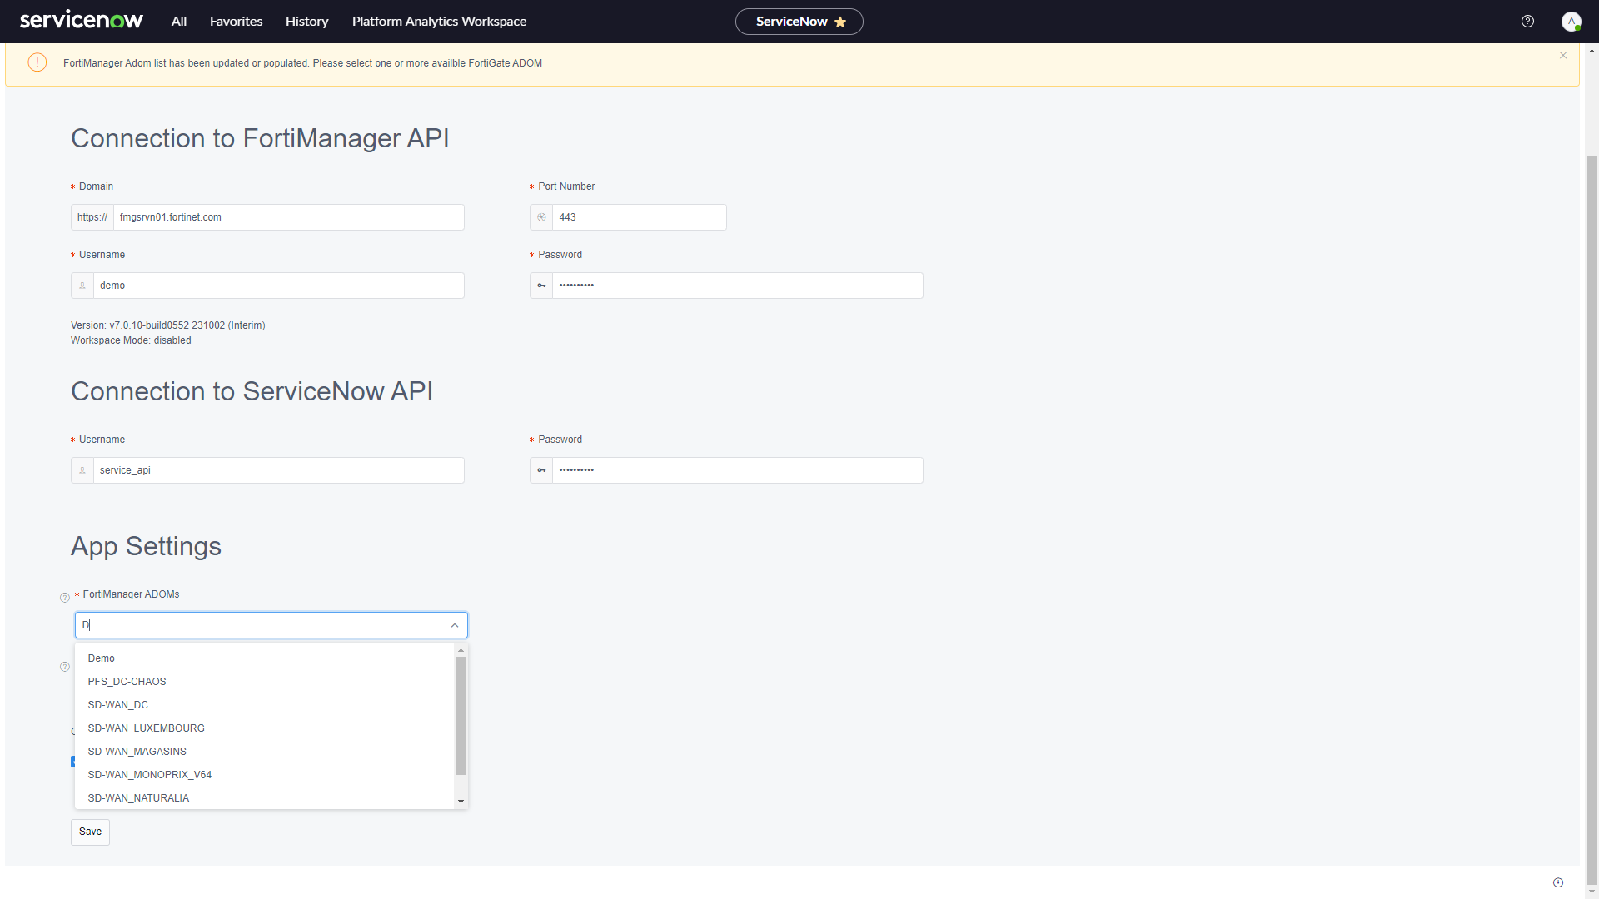Viewport: 1599px width, 899px height.
Task: Open the All menu
Action: 179,22
